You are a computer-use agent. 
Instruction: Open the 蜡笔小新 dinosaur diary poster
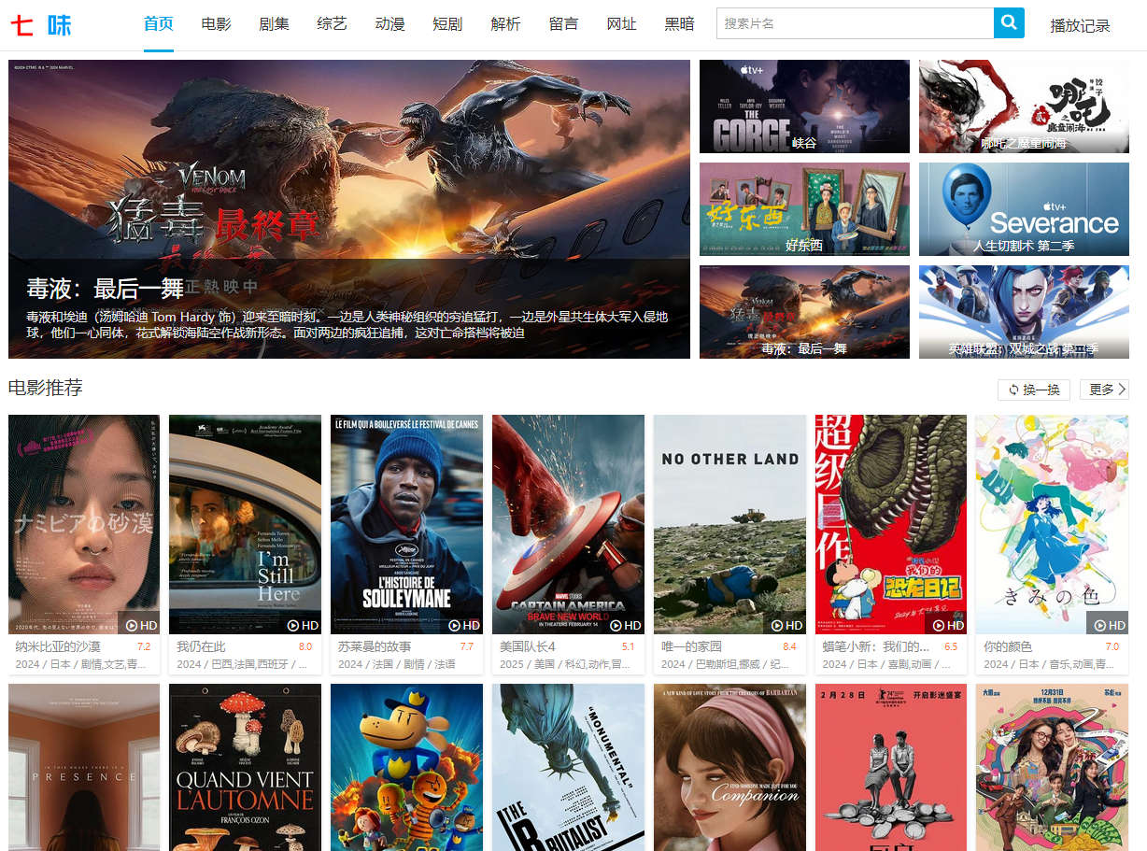[891, 524]
